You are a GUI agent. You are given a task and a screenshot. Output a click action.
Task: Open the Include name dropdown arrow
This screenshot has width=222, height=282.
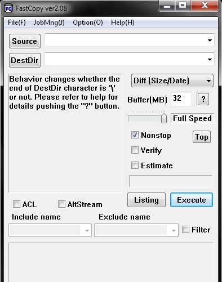pyautogui.click(x=87, y=230)
